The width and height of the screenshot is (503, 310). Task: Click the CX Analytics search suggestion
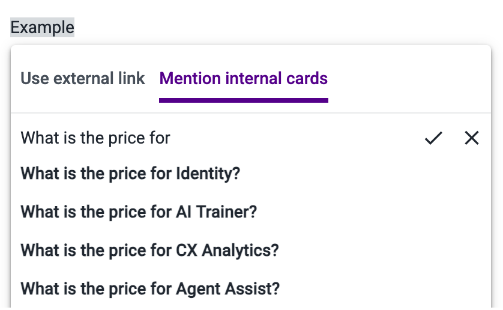(149, 251)
